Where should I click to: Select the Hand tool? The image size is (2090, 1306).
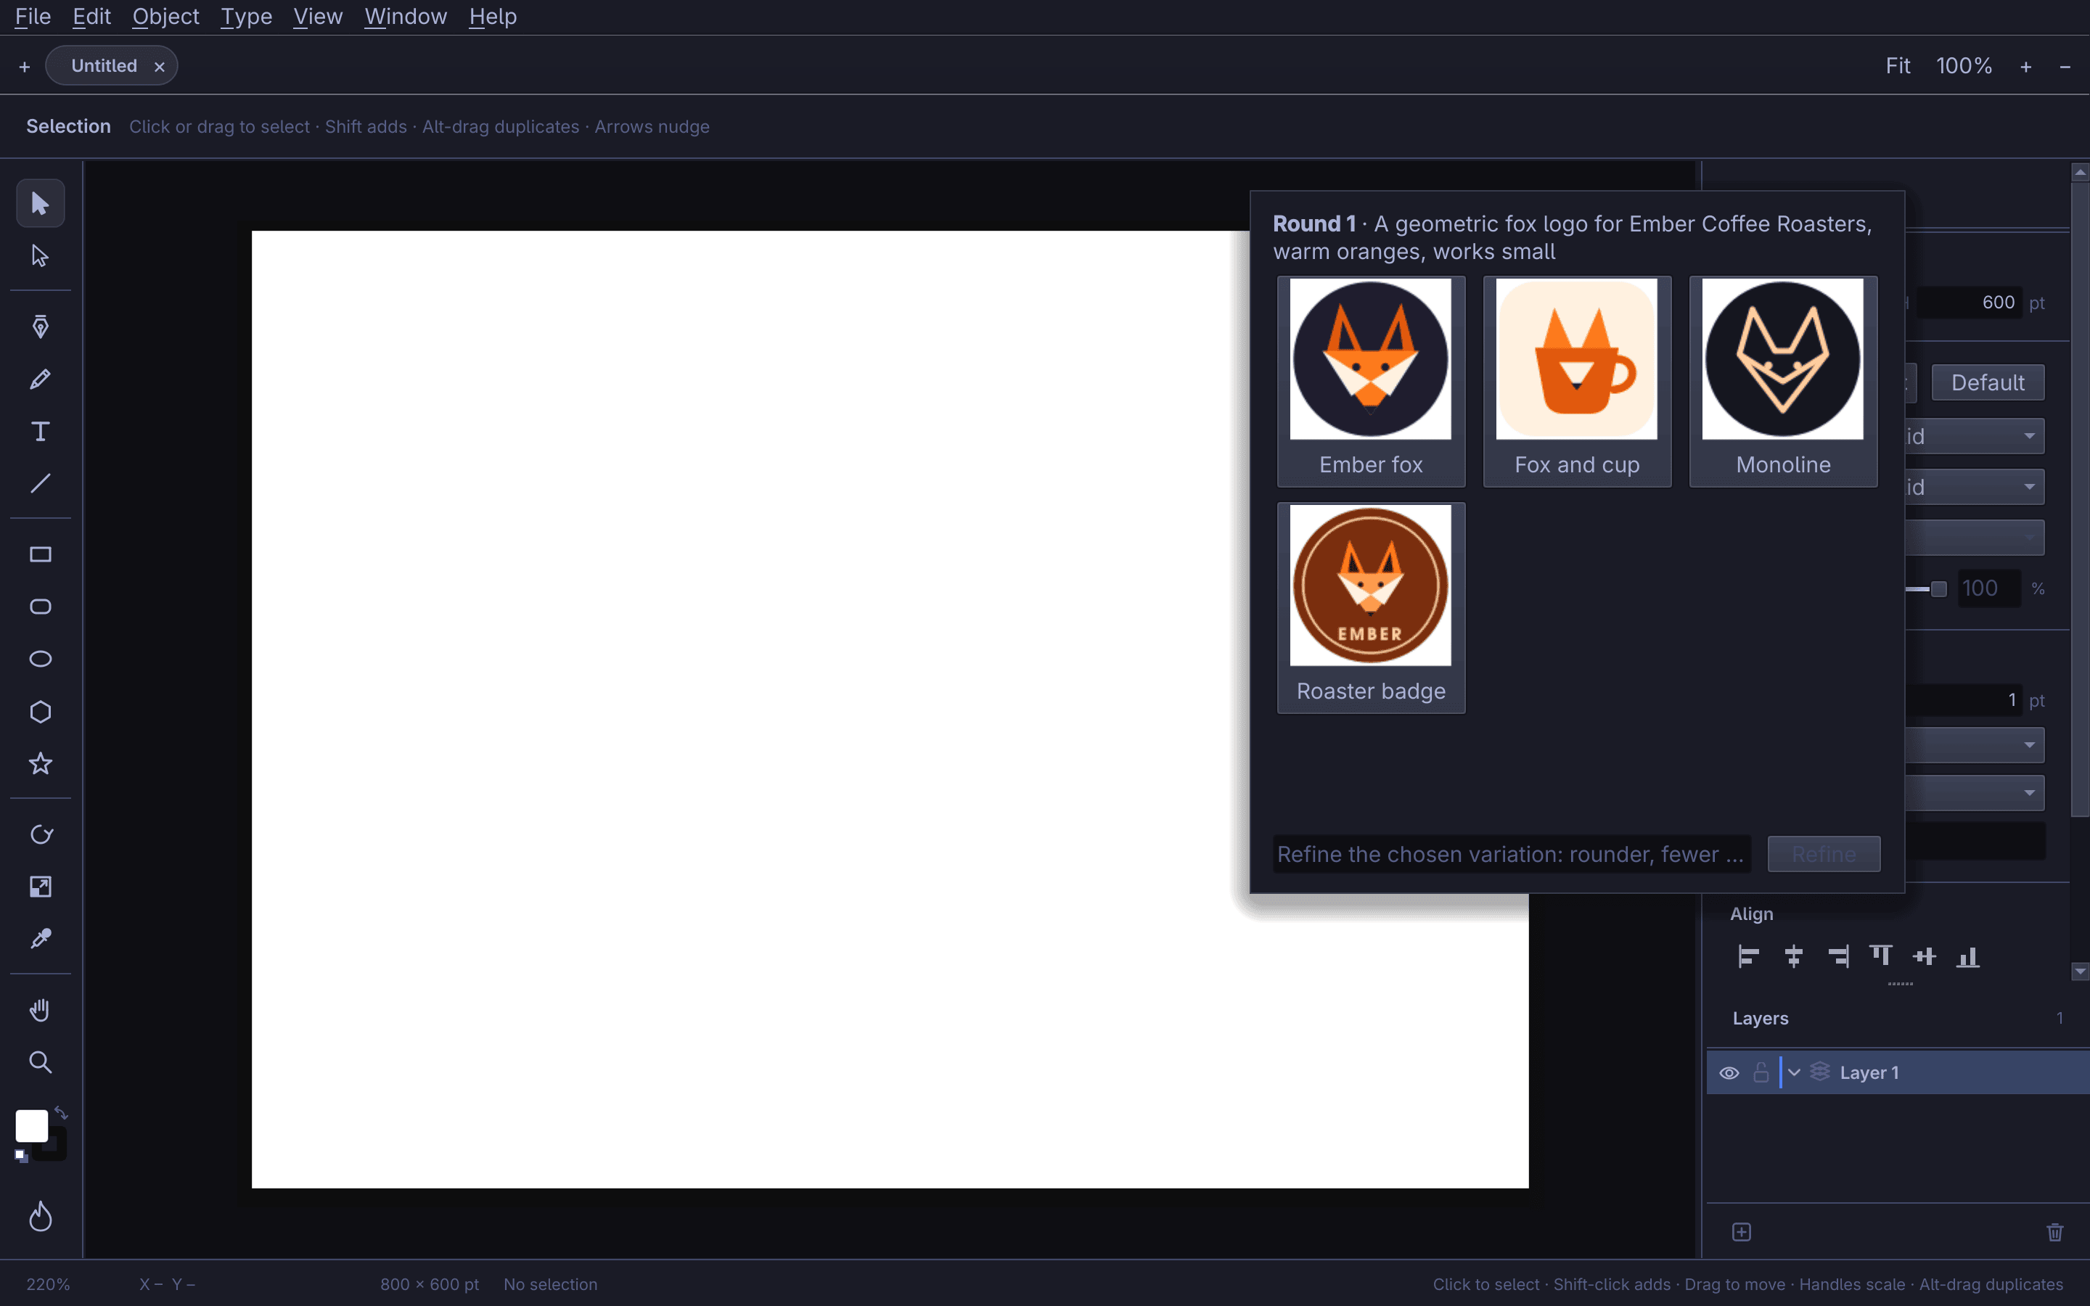tap(40, 1010)
